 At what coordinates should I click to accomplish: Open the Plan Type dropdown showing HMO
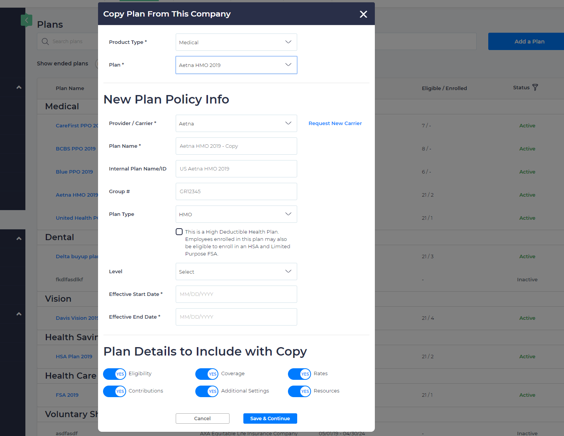pos(236,214)
